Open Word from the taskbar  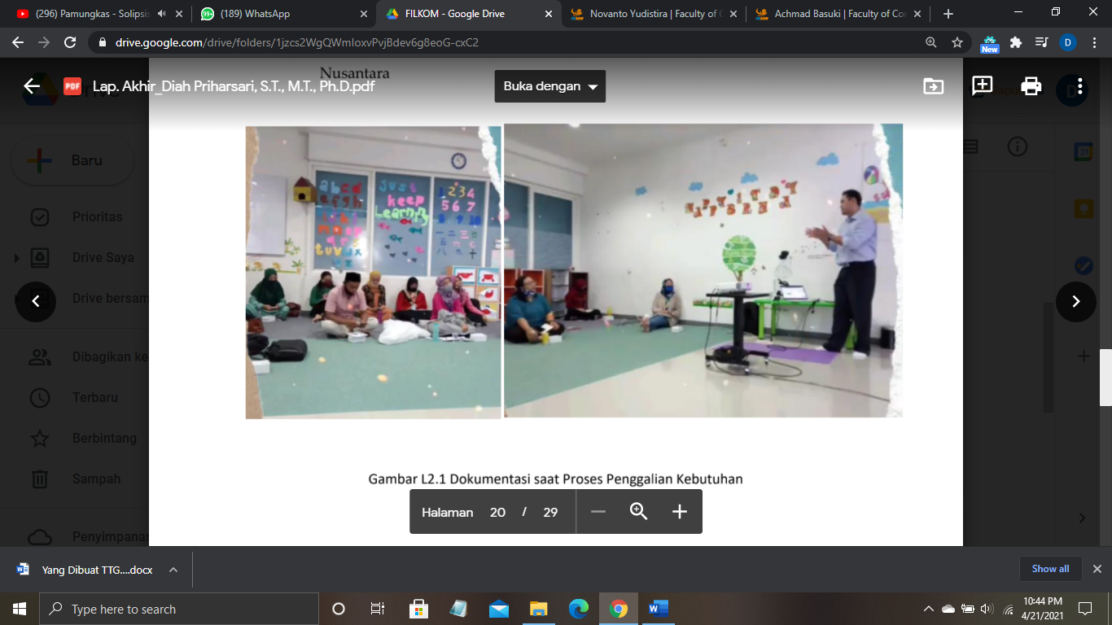[x=659, y=609]
